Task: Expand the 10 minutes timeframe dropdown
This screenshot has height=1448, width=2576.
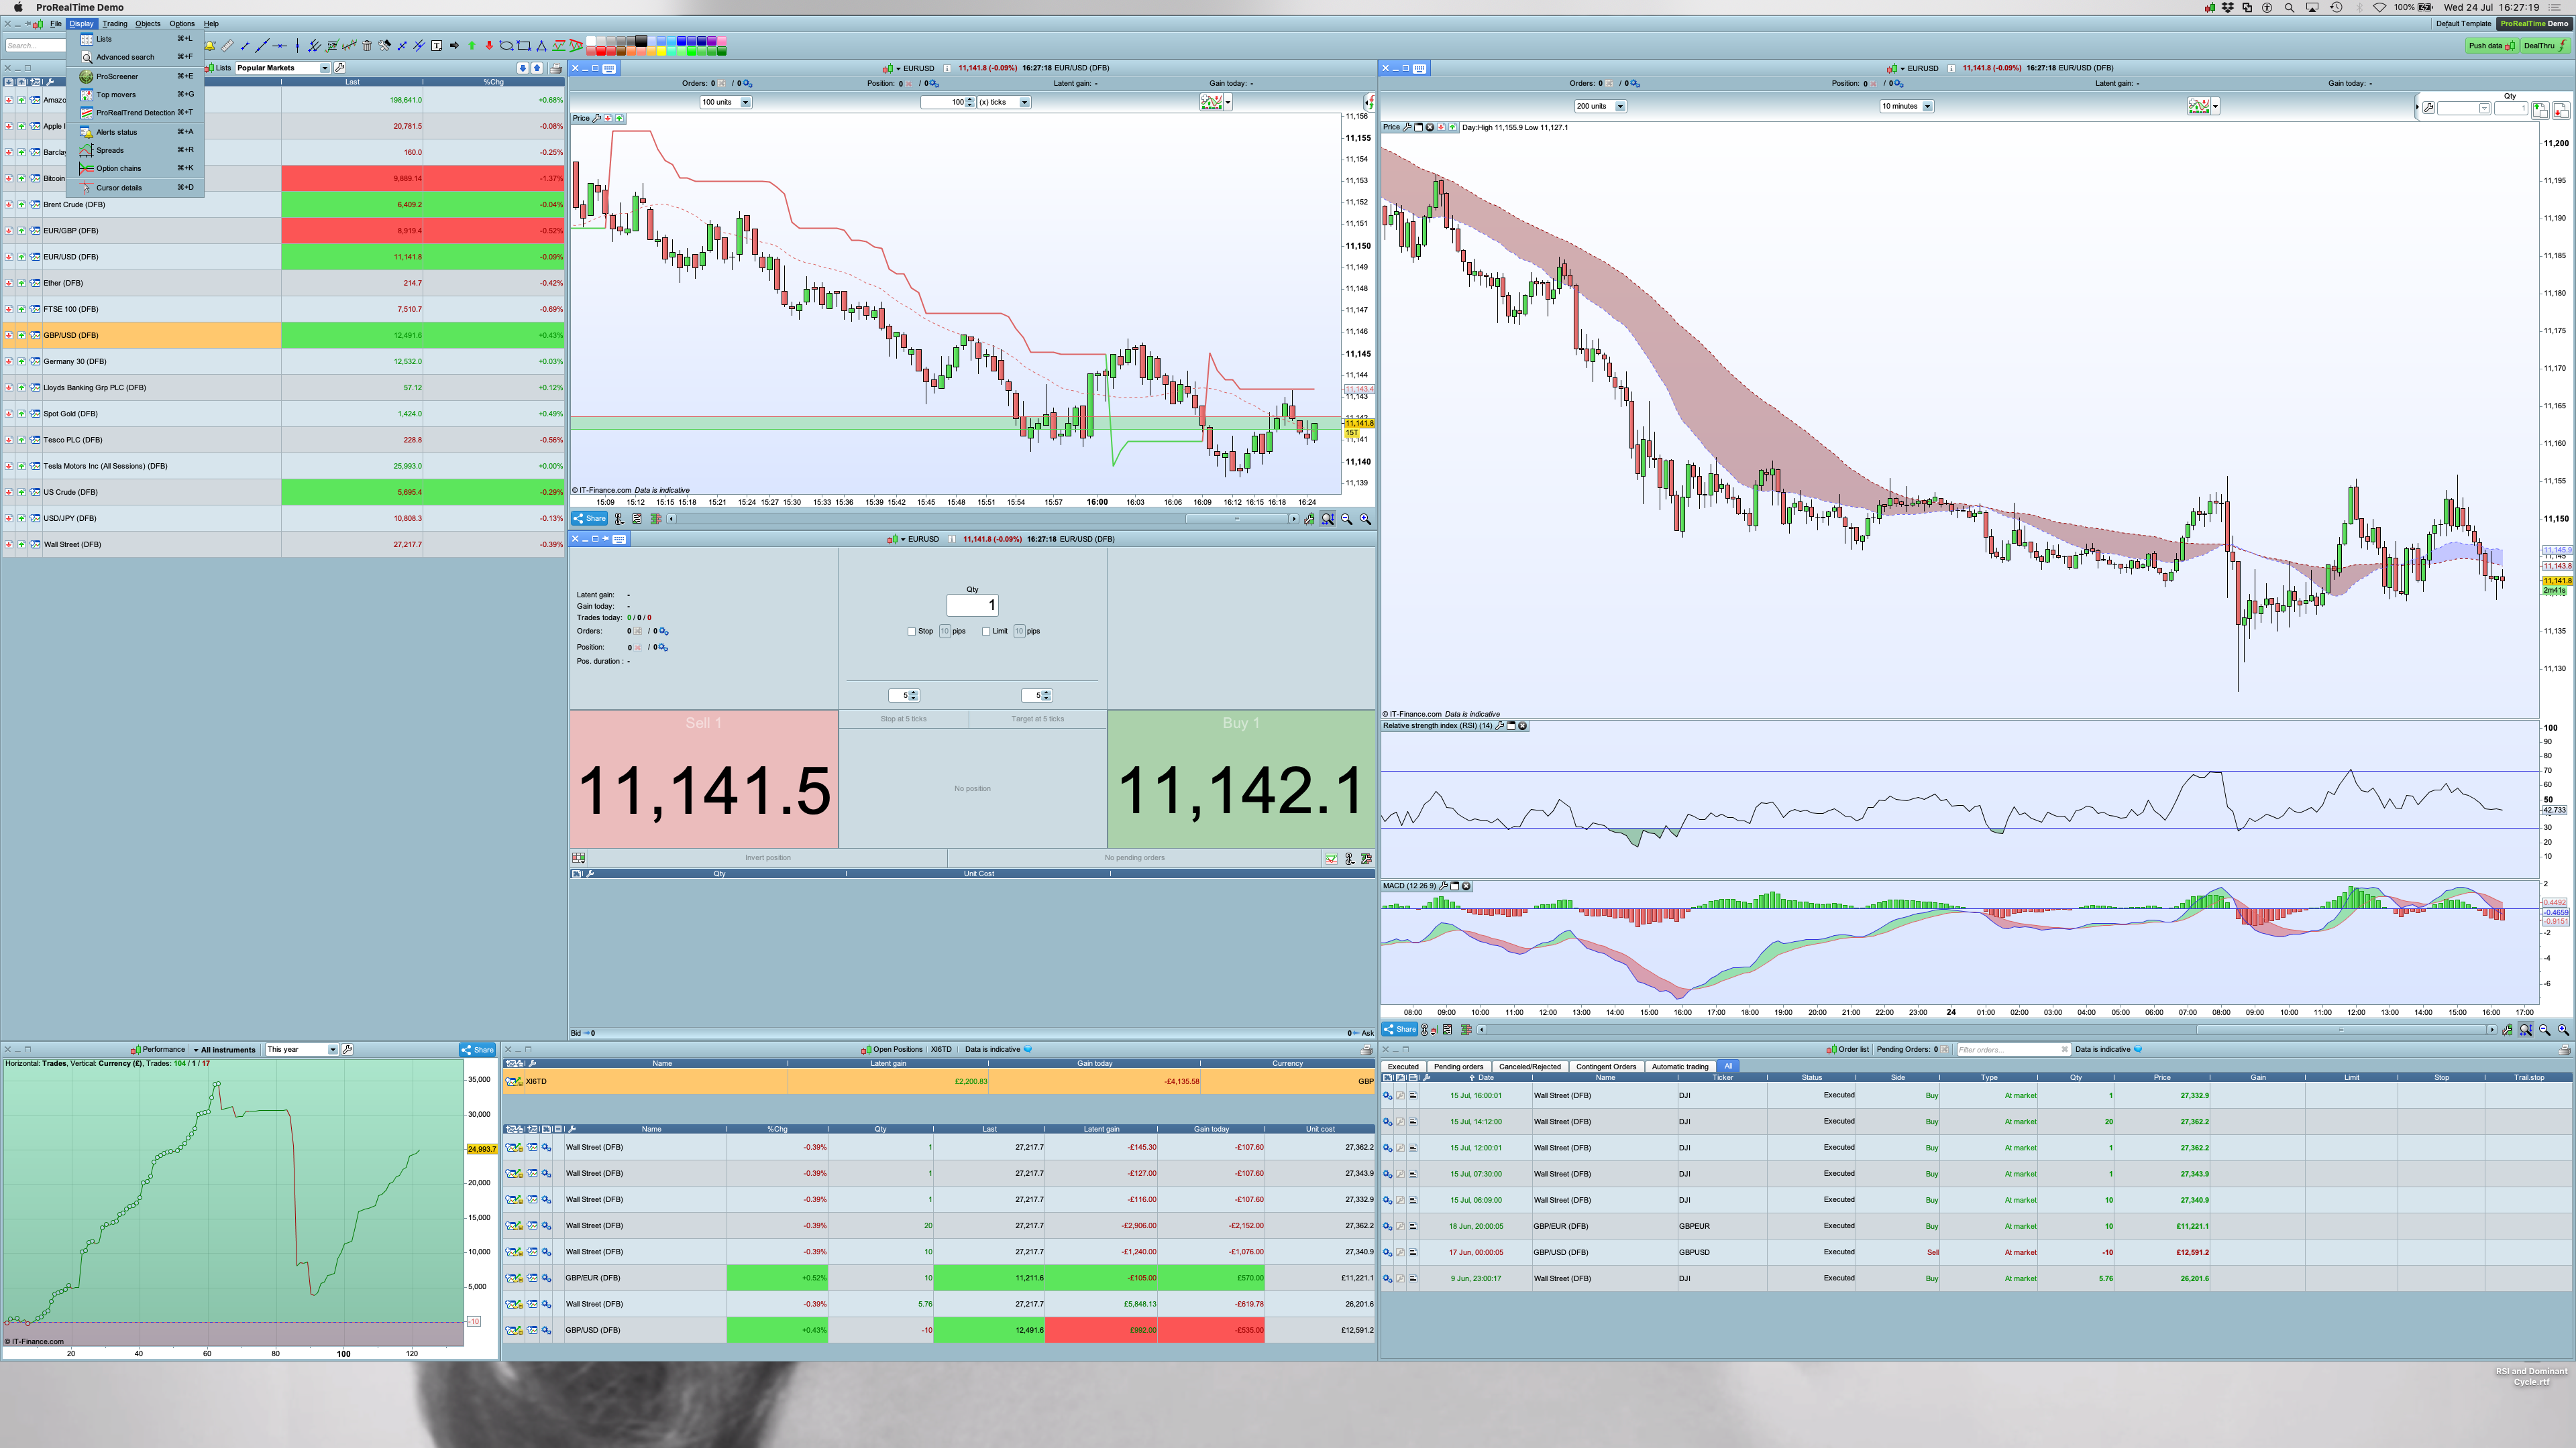Action: point(1927,106)
